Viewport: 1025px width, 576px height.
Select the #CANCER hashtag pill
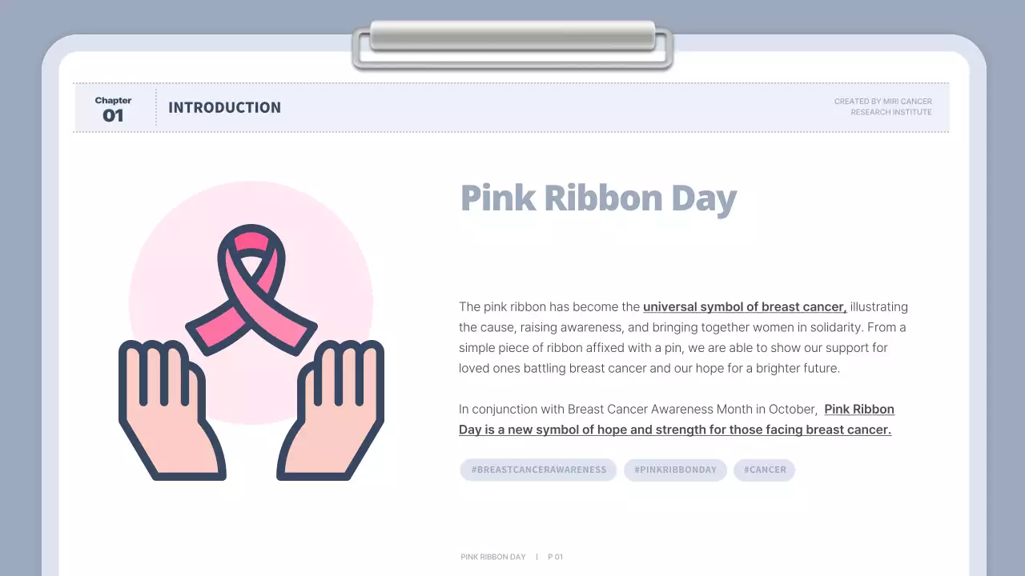coord(764,470)
